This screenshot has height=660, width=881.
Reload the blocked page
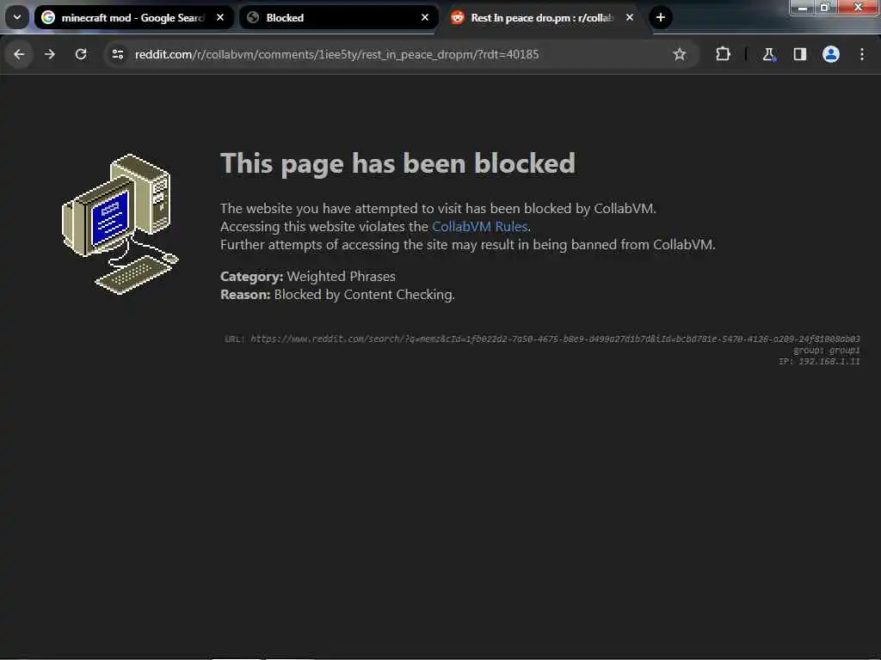(81, 54)
